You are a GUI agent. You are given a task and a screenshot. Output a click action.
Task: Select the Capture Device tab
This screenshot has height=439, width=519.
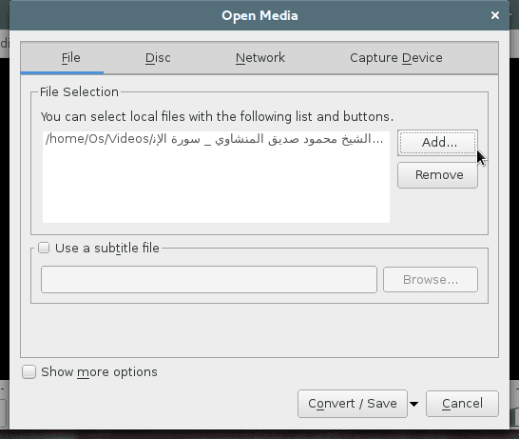pyautogui.click(x=396, y=58)
